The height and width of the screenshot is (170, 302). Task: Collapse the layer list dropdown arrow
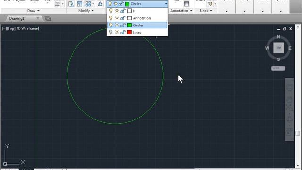[x=166, y=4]
